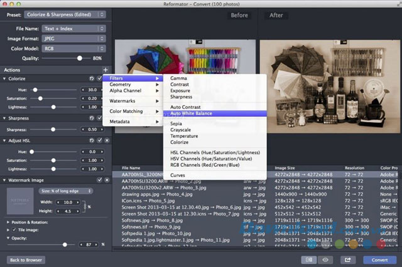This screenshot has width=402, height=267.
Task: Click the Convert button
Action: click(379, 259)
